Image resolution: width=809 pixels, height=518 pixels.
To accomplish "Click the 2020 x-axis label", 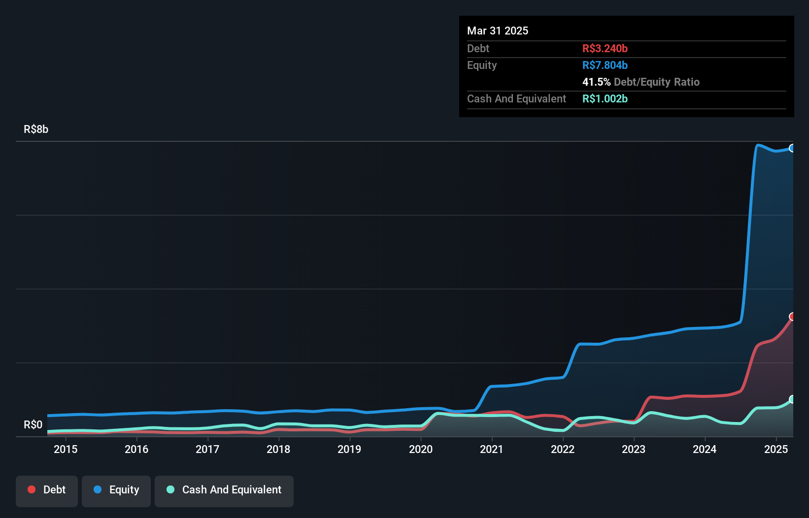I will (421, 449).
